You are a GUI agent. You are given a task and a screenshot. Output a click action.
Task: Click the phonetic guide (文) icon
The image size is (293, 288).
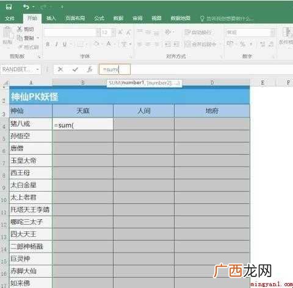coord(124,44)
